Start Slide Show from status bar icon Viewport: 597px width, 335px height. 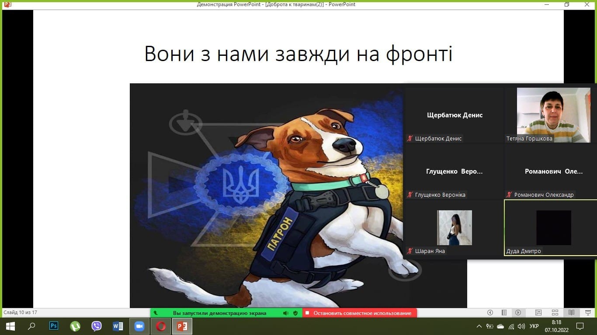click(x=588, y=313)
